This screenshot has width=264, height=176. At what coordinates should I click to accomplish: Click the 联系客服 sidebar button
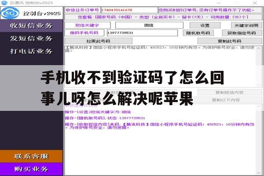tap(31, 156)
